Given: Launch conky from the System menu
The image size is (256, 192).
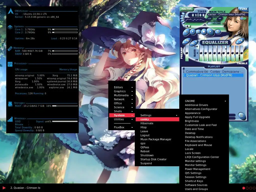Looking at the screenshot, I should (157, 119).
